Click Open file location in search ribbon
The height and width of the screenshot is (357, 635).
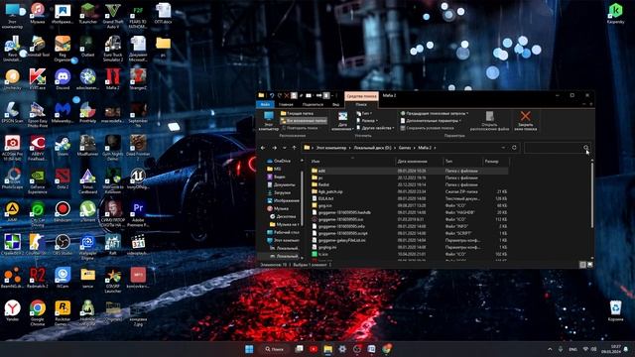pos(489,121)
